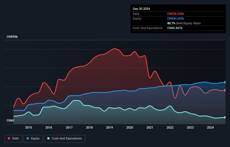230x147 pixels.
Task: Select the 2024 label on the x-axis
Action: pos(210,128)
